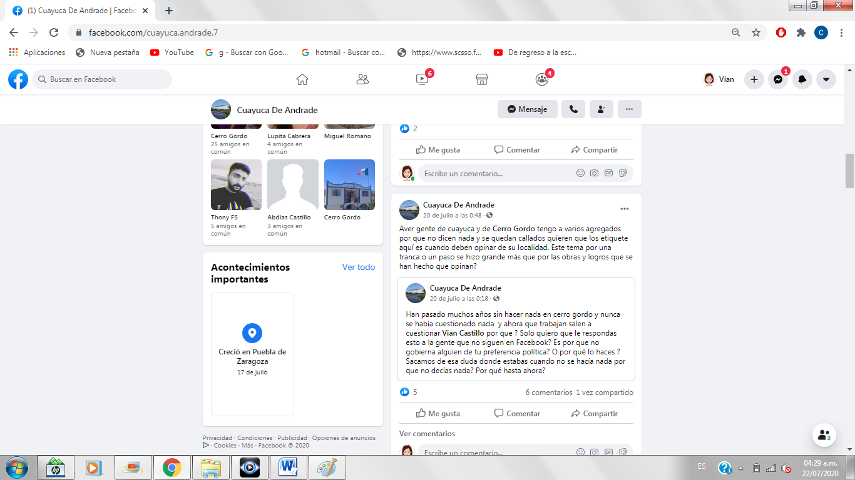This screenshot has height=480, width=855.
Task: Insert emoji in the upper comment box
Action: click(580, 173)
